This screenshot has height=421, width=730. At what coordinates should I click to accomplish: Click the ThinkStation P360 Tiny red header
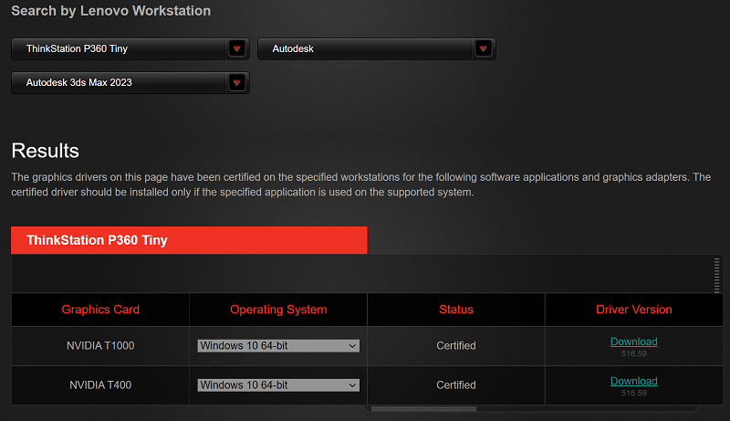click(x=189, y=240)
